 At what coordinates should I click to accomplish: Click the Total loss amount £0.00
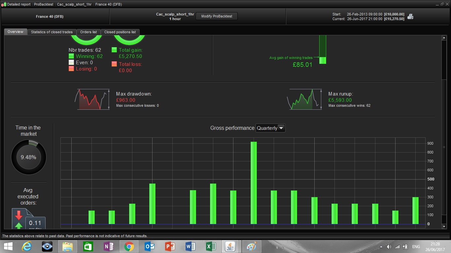click(125, 70)
